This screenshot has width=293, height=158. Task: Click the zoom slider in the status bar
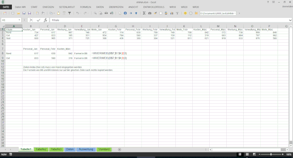click(x=271, y=154)
